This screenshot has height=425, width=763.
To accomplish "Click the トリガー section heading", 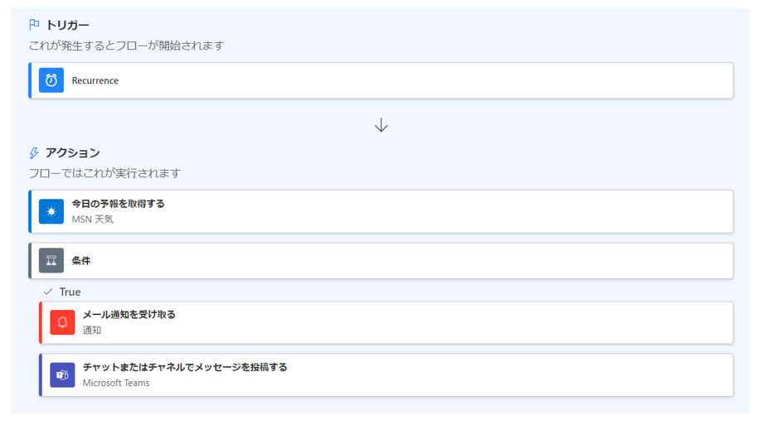I will pyautogui.click(x=68, y=25).
